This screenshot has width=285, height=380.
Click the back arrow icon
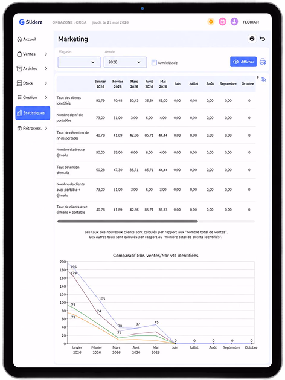click(x=263, y=39)
